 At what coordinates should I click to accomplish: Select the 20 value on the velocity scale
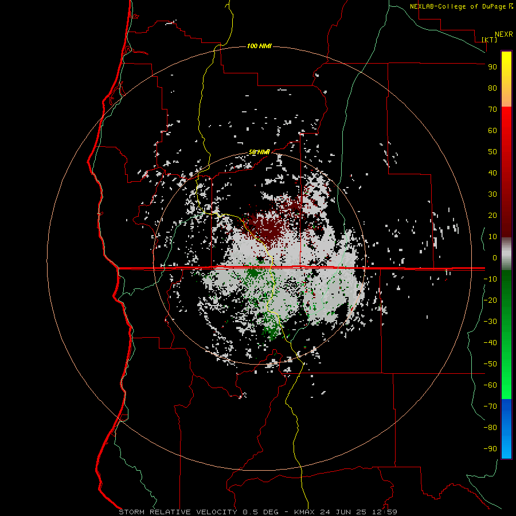[x=492, y=215]
